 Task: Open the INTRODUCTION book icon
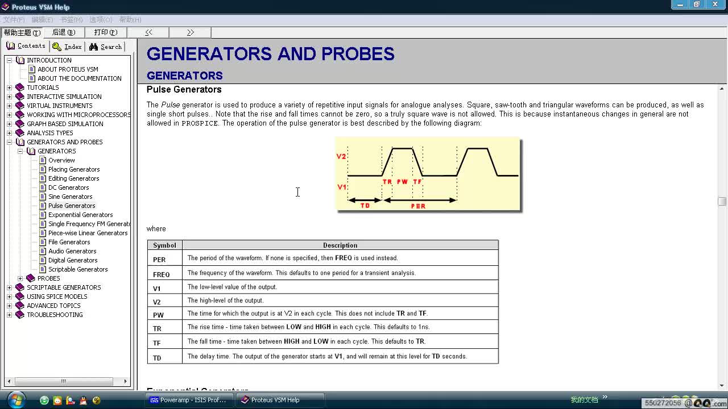tap(20, 60)
